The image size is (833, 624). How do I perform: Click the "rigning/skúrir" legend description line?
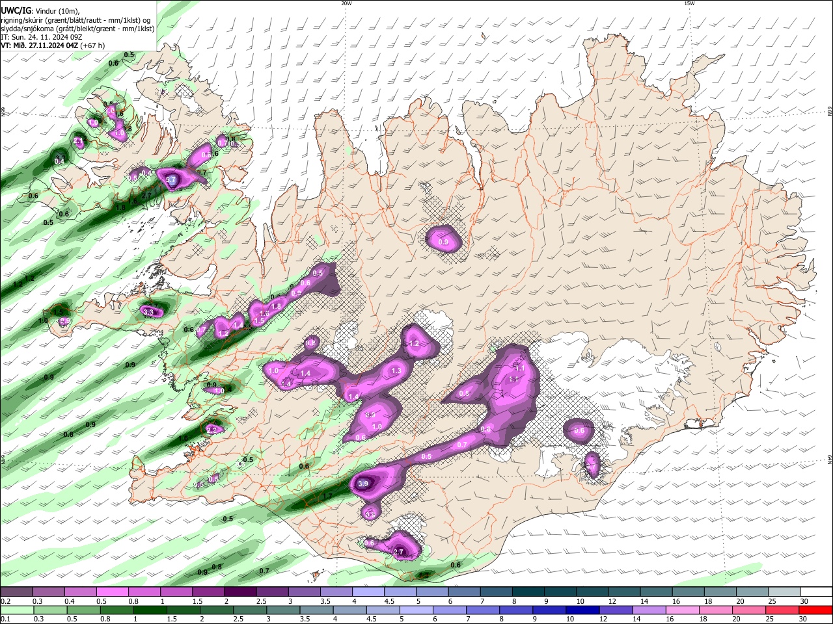click(75, 20)
